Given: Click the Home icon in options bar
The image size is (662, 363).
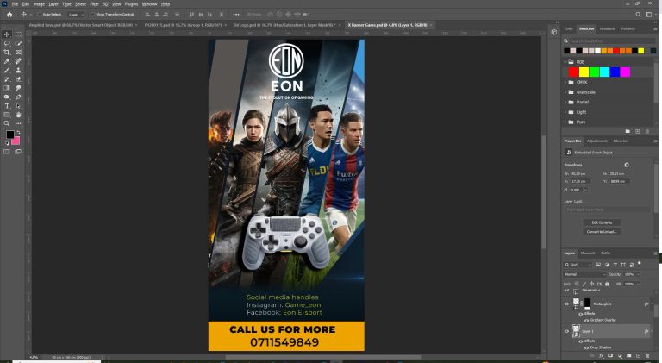Looking at the screenshot, I should click(x=8, y=15).
